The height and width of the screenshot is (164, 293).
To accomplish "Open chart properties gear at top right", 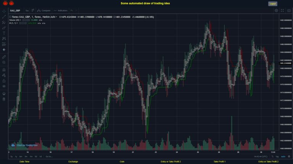I will tap(276, 11).
